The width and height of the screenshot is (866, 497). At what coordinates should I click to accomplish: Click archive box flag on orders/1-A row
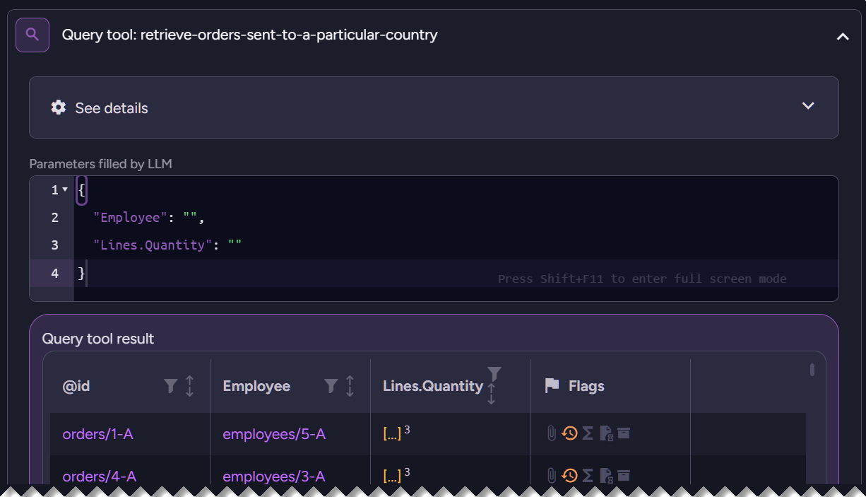[x=624, y=433]
